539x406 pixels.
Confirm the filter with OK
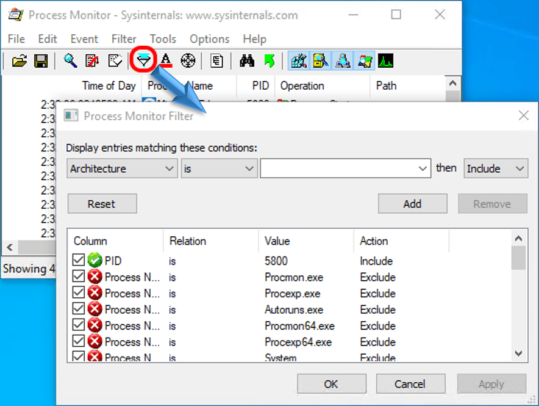pos(331,383)
